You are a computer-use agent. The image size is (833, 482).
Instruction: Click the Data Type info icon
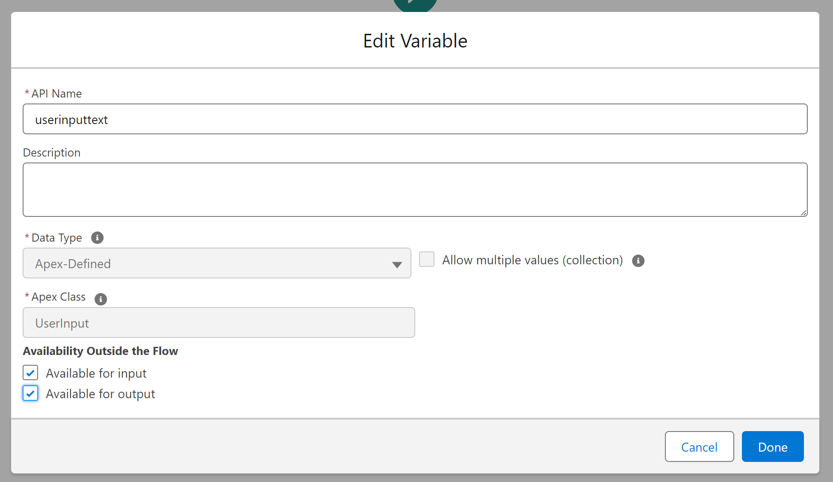click(x=97, y=238)
